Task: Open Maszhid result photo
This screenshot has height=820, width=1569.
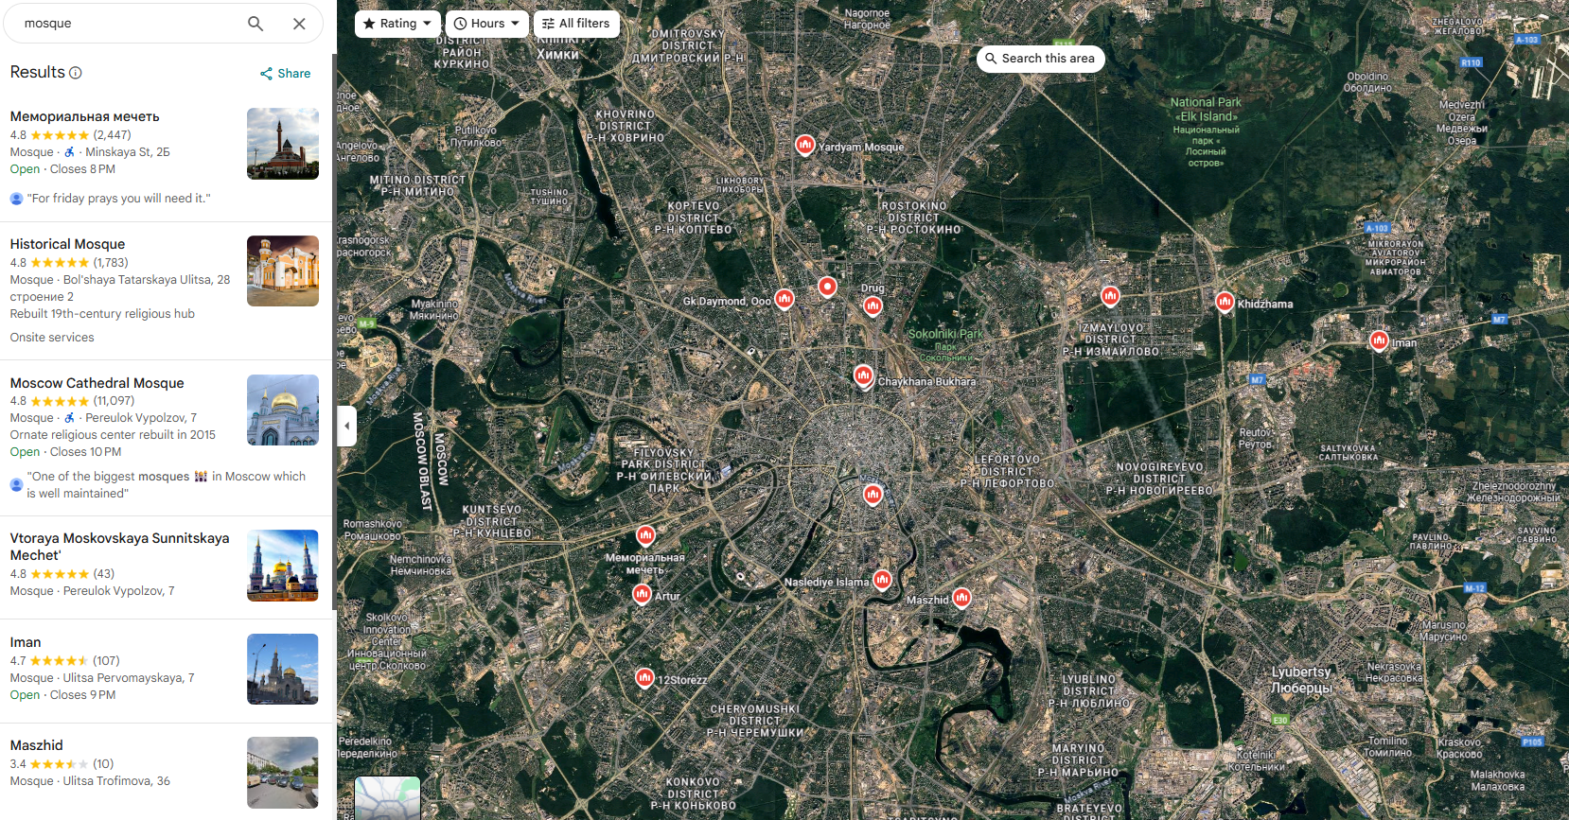Action: (283, 772)
